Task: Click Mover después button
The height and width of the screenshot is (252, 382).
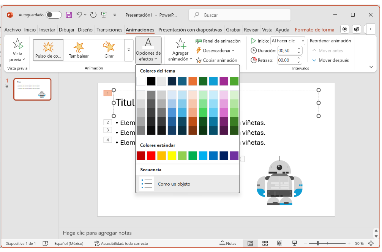Action: tap(330, 60)
